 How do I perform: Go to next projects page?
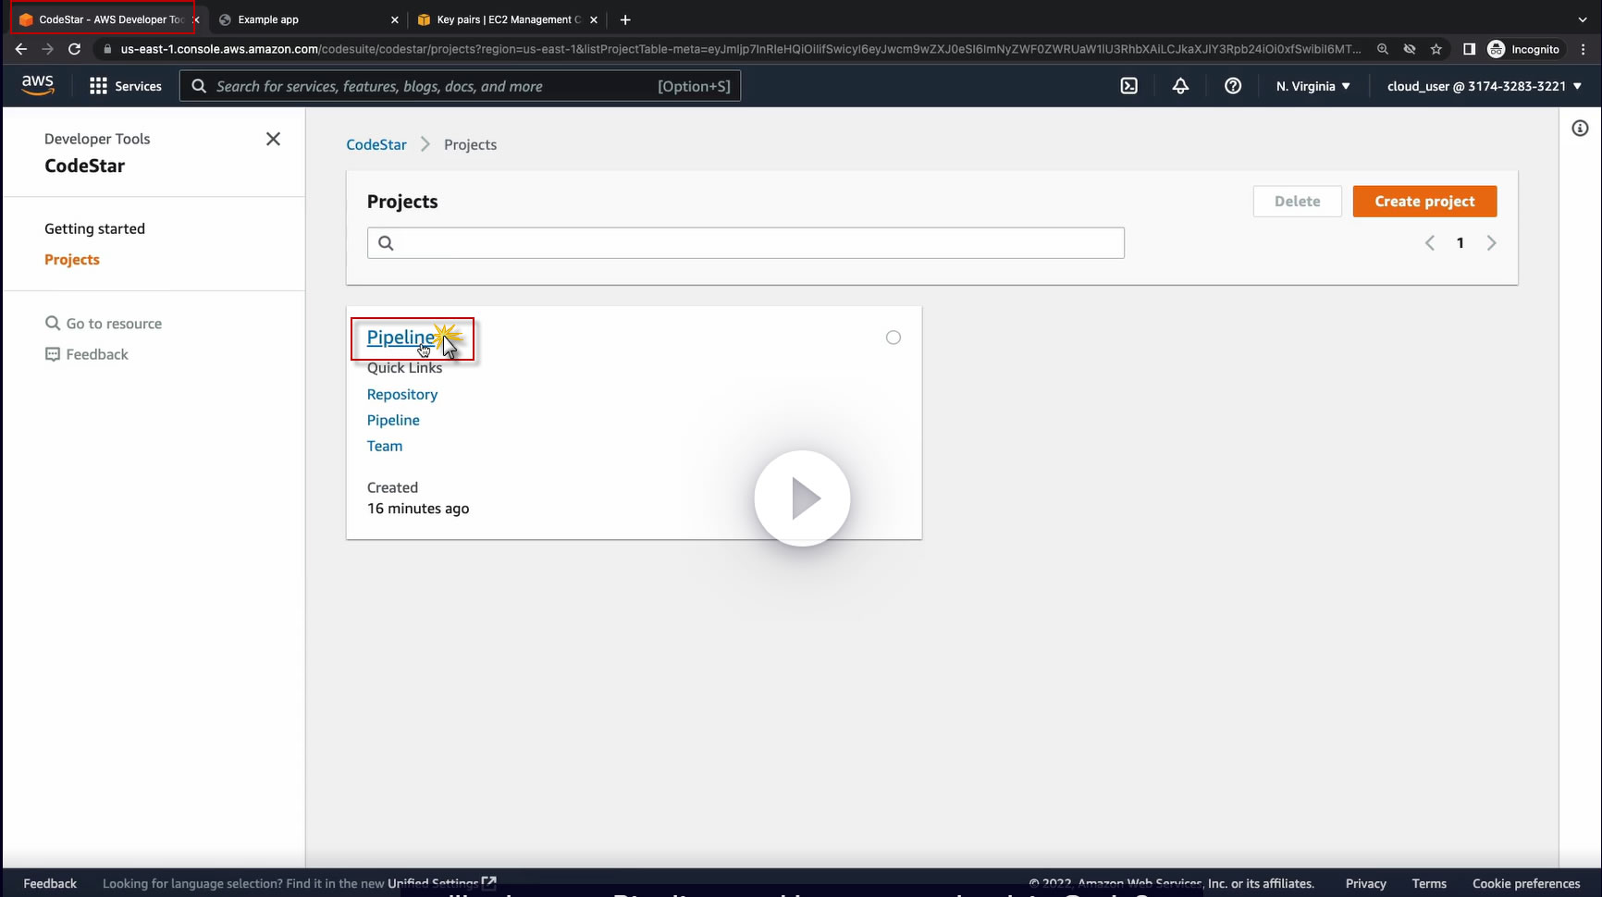point(1491,243)
